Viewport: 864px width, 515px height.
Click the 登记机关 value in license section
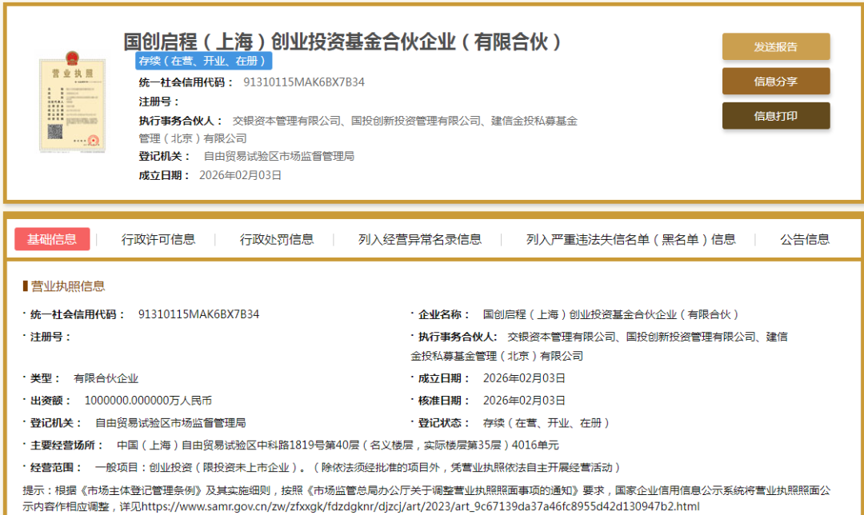coord(170,422)
